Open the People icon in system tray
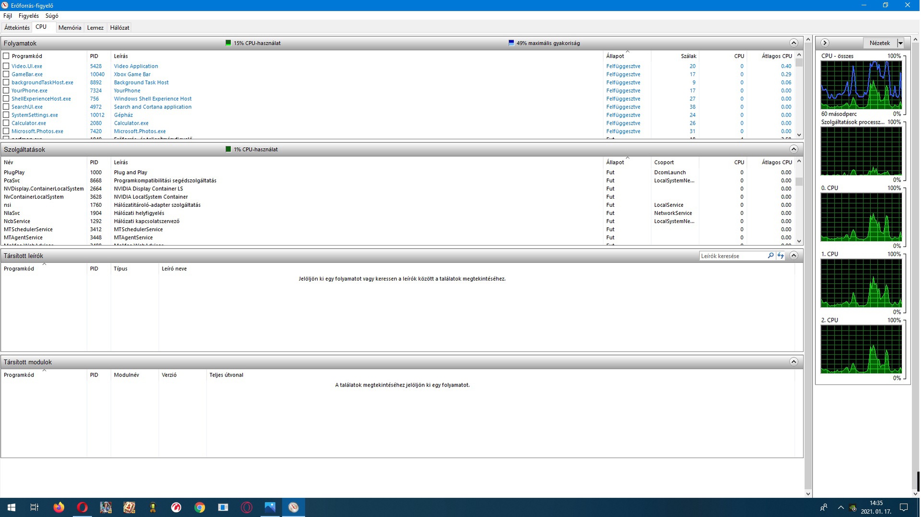Image resolution: width=921 pixels, height=517 pixels. tap(824, 507)
